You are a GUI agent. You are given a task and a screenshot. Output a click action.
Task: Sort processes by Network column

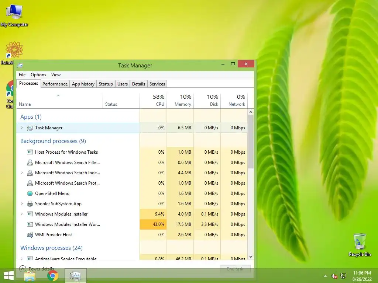[x=234, y=100]
